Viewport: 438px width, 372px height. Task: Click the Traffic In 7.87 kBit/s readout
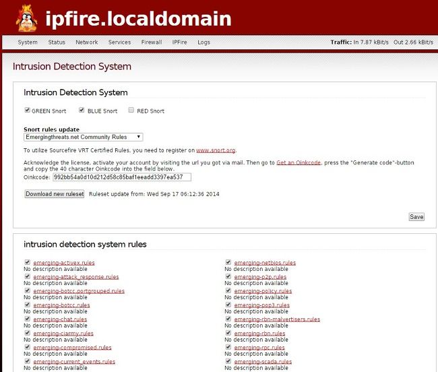click(x=360, y=42)
